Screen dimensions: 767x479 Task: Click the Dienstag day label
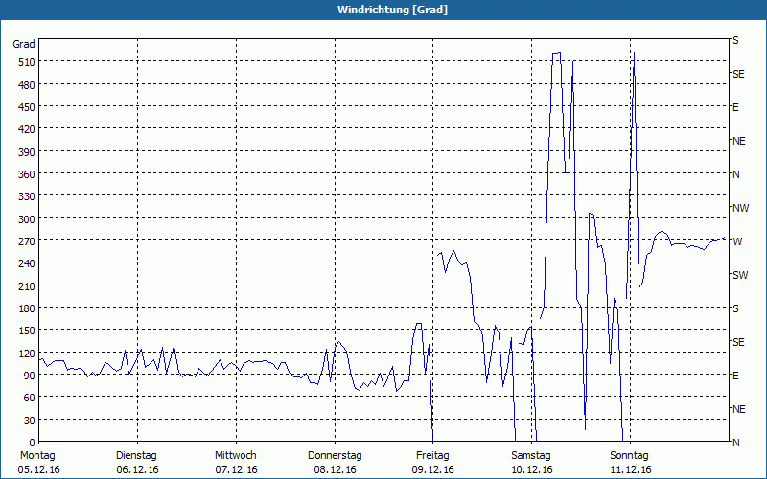click(x=136, y=456)
